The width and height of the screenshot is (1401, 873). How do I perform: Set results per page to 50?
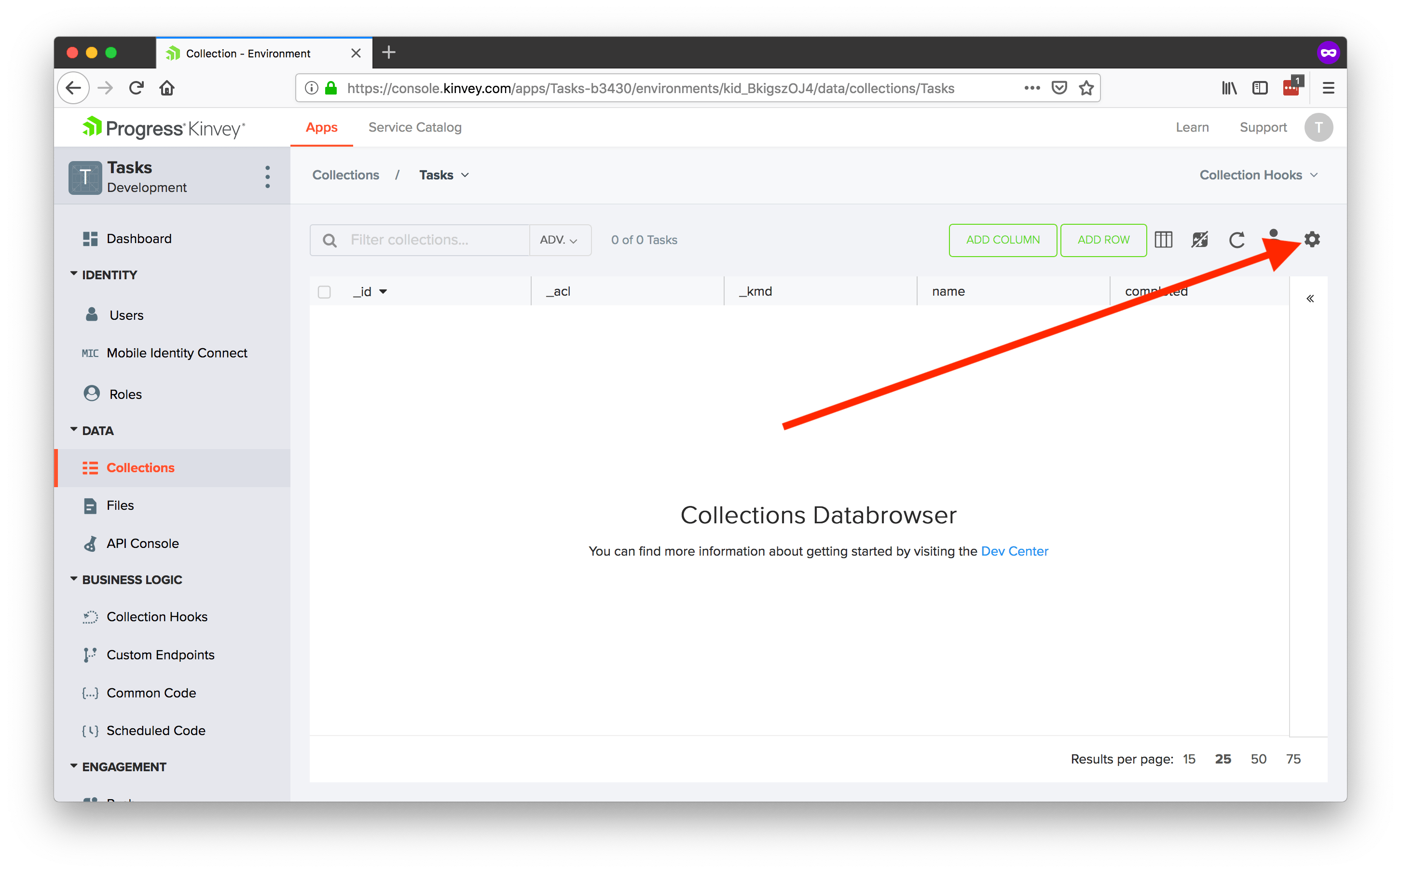click(1258, 759)
